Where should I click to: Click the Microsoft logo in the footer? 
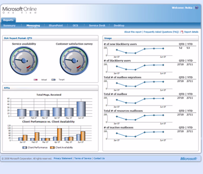[x=189, y=159]
